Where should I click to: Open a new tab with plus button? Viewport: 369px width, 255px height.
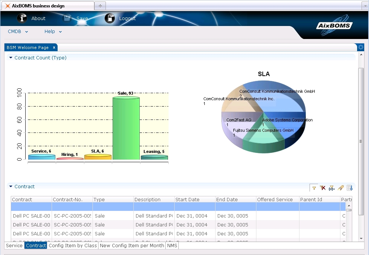coord(100,6)
